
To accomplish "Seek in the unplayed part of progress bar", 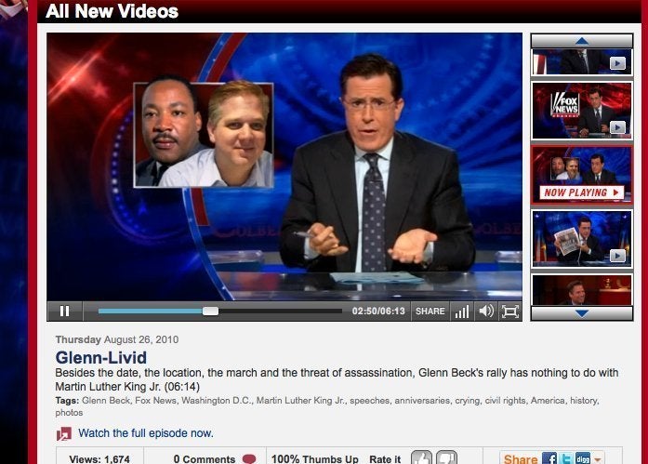I will 280,312.
